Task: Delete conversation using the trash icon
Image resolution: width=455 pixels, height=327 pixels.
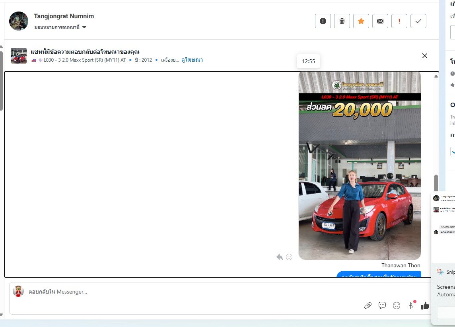Action: coord(342,21)
